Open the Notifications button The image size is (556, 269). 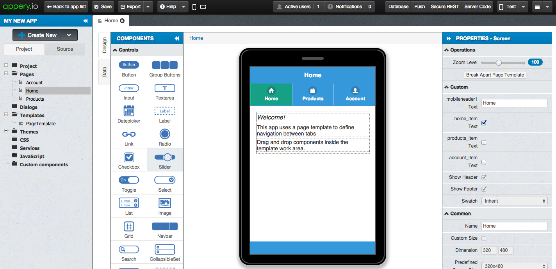pos(349,7)
